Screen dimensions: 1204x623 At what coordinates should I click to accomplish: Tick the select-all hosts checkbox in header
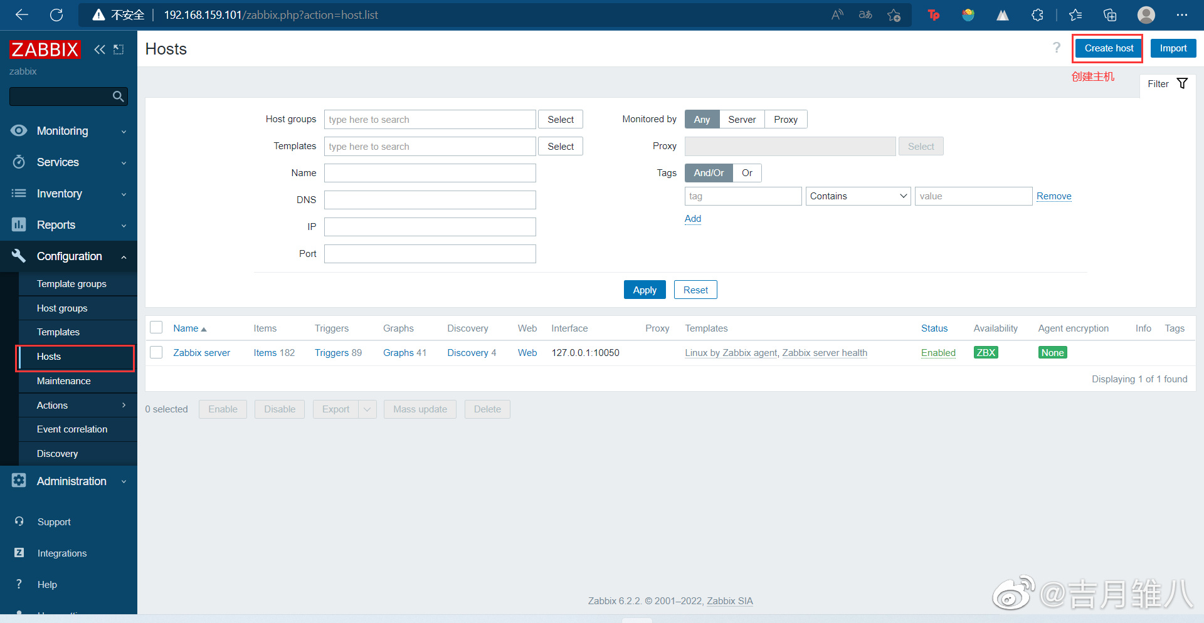pyautogui.click(x=157, y=327)
